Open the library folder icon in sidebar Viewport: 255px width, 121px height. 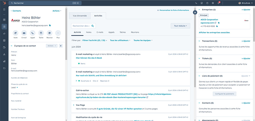[4, 68]
